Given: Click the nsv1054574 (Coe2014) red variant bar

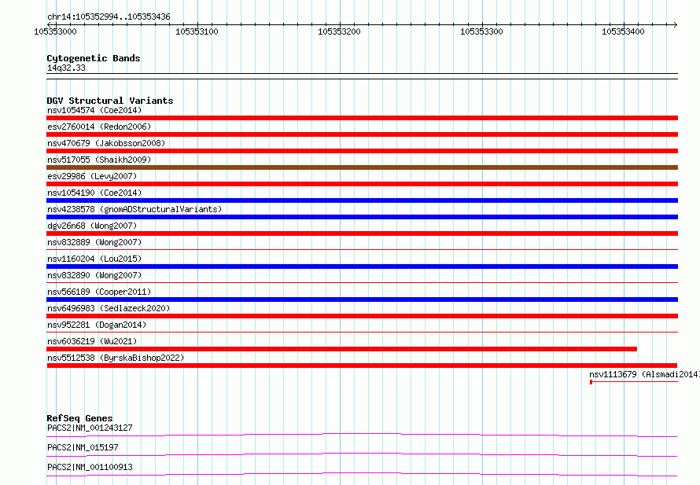Looking at the screenshot, I should point(362,118).
